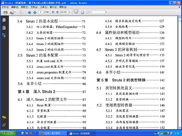Switch to the [公告] 电子图书 taskbar window

tap(53, 133)
